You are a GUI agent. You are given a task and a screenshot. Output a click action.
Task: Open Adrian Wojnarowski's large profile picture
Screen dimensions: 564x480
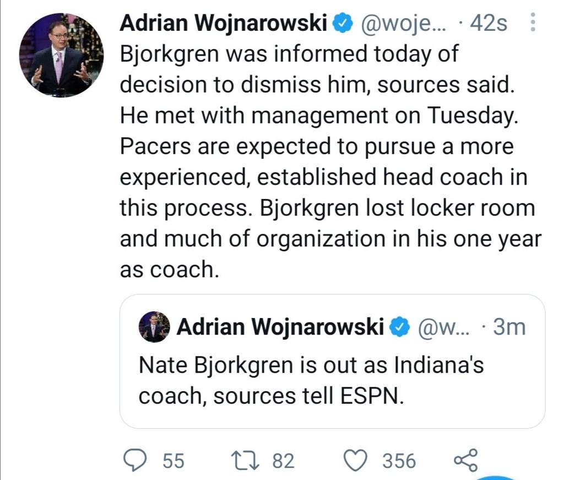[x=62, y=55]
